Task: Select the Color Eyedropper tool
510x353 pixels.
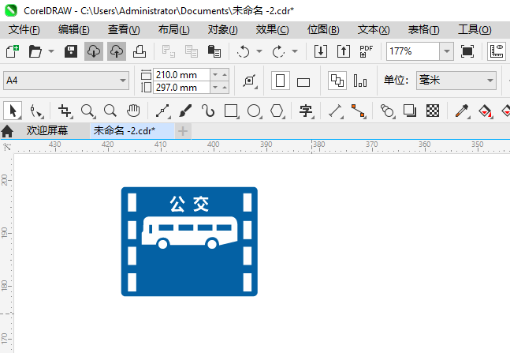Action: click(462, 111)
